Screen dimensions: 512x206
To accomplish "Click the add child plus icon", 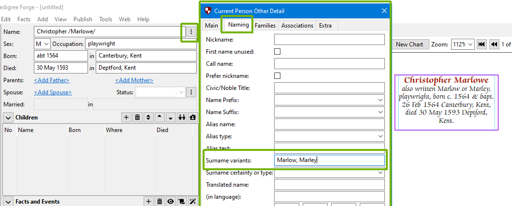I will (126, 118).
